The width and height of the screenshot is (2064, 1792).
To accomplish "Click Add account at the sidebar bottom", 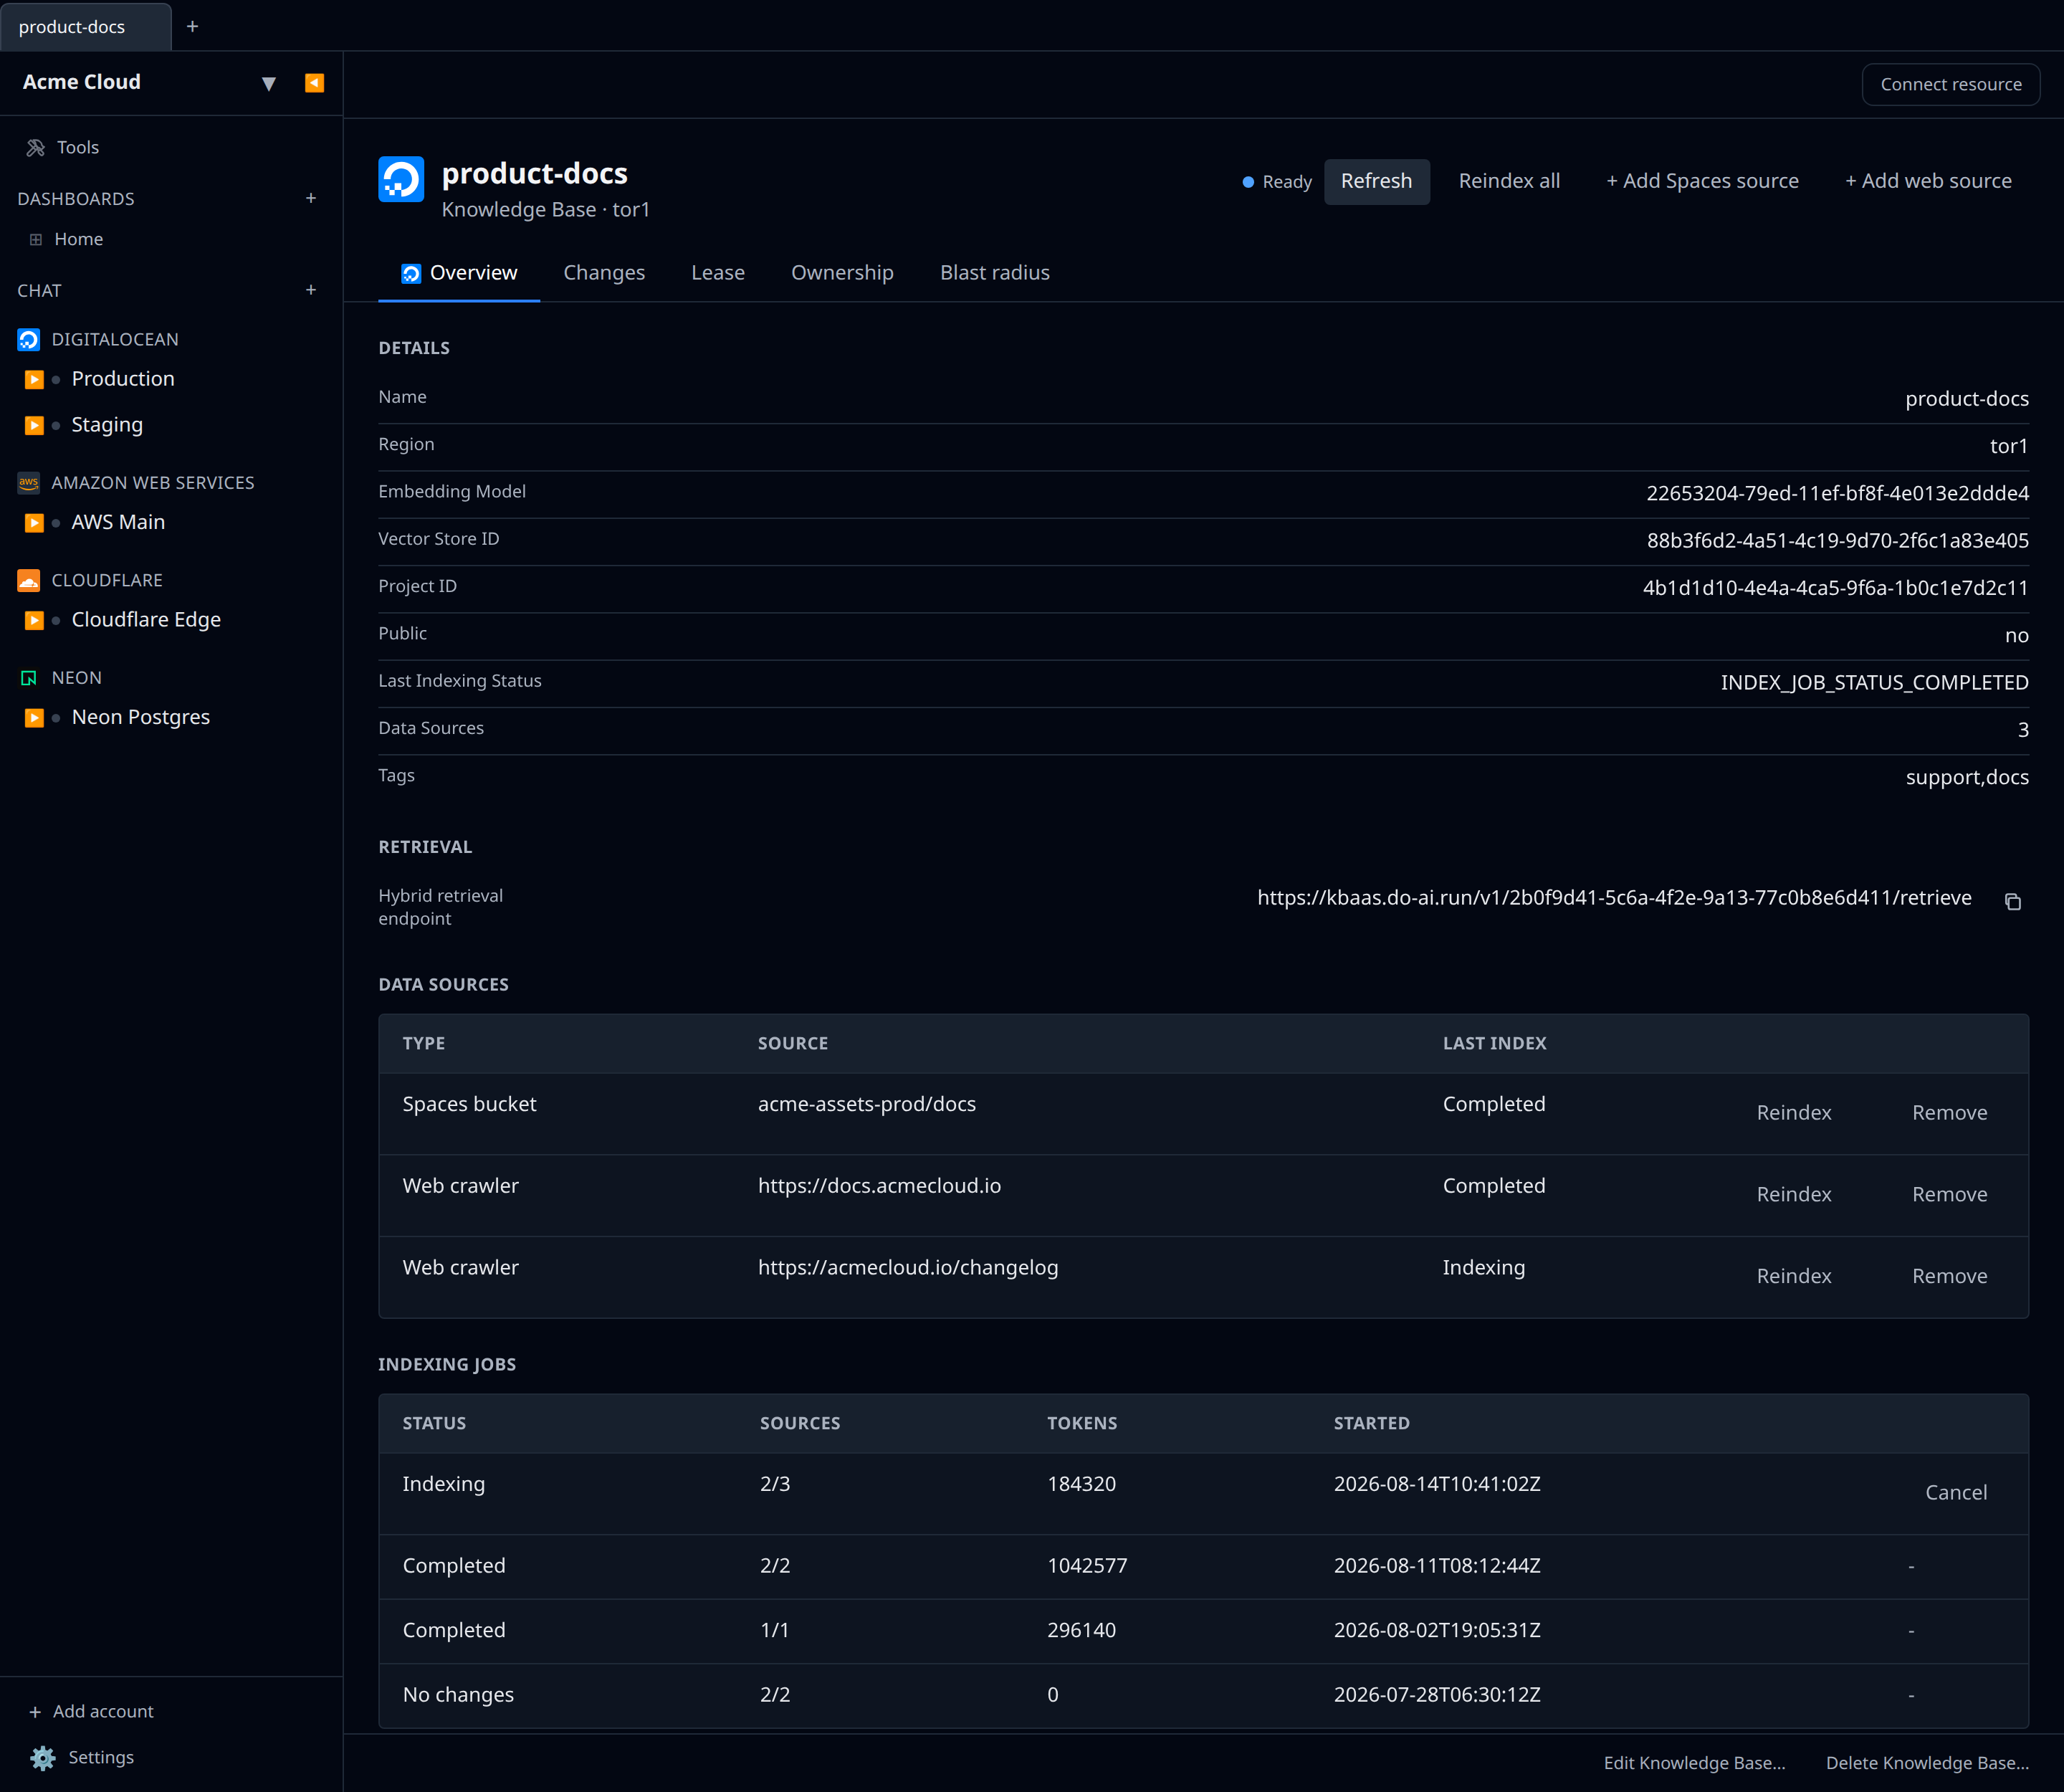I will [x=91, y=1711].
